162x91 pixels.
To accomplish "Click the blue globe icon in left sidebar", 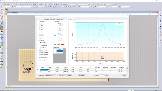I will coord(2,38).
